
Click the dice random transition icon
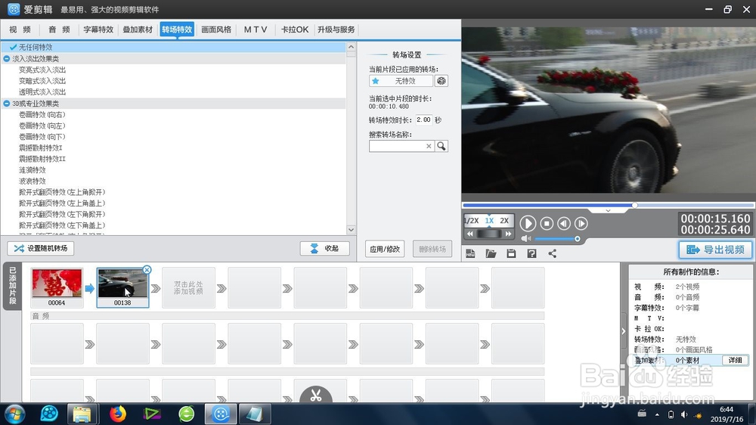pyautogui.click(x=442, y=81)
